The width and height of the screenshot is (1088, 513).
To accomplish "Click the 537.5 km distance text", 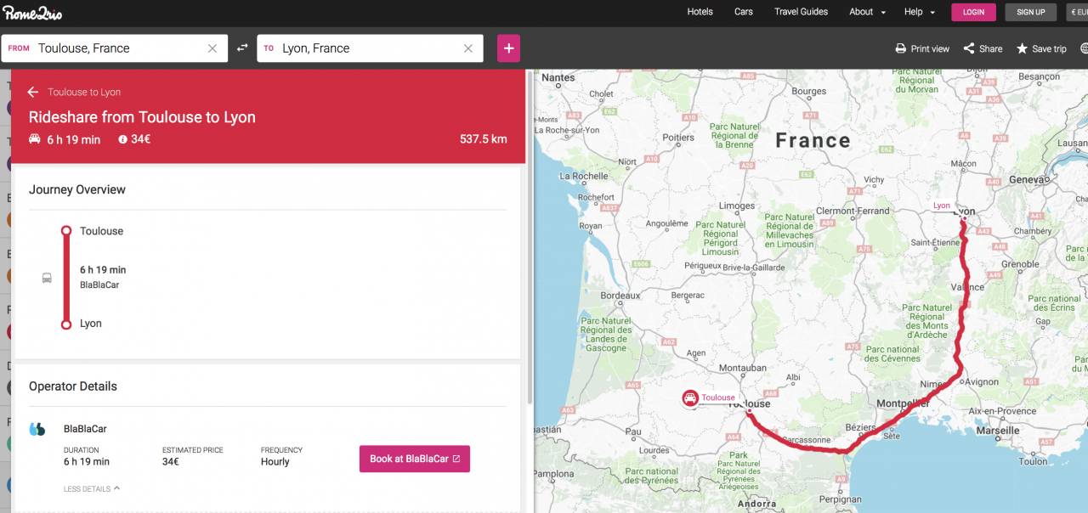I will tap(483, 138).
